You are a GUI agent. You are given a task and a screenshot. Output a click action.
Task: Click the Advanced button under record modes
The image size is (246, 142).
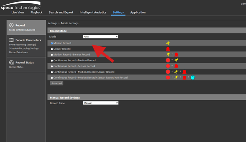tap(57, 83)
